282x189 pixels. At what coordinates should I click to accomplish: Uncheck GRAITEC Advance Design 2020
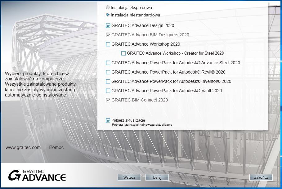[x=108, y=25]
